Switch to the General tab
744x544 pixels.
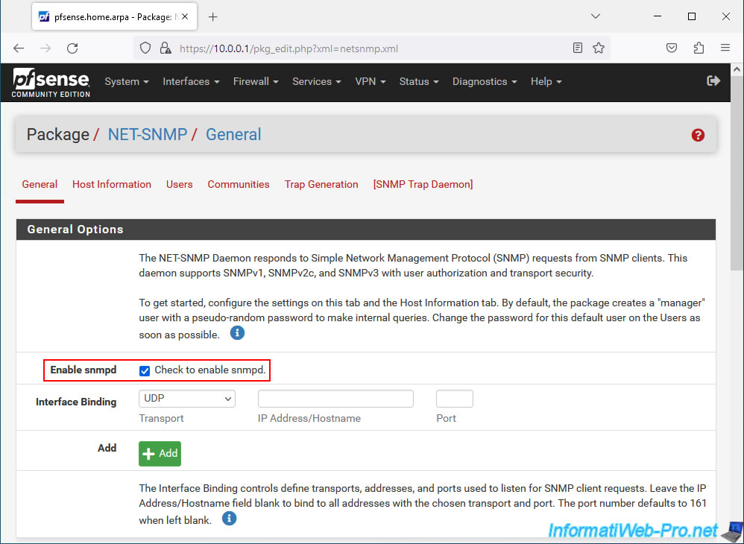(x=40, y=185)
